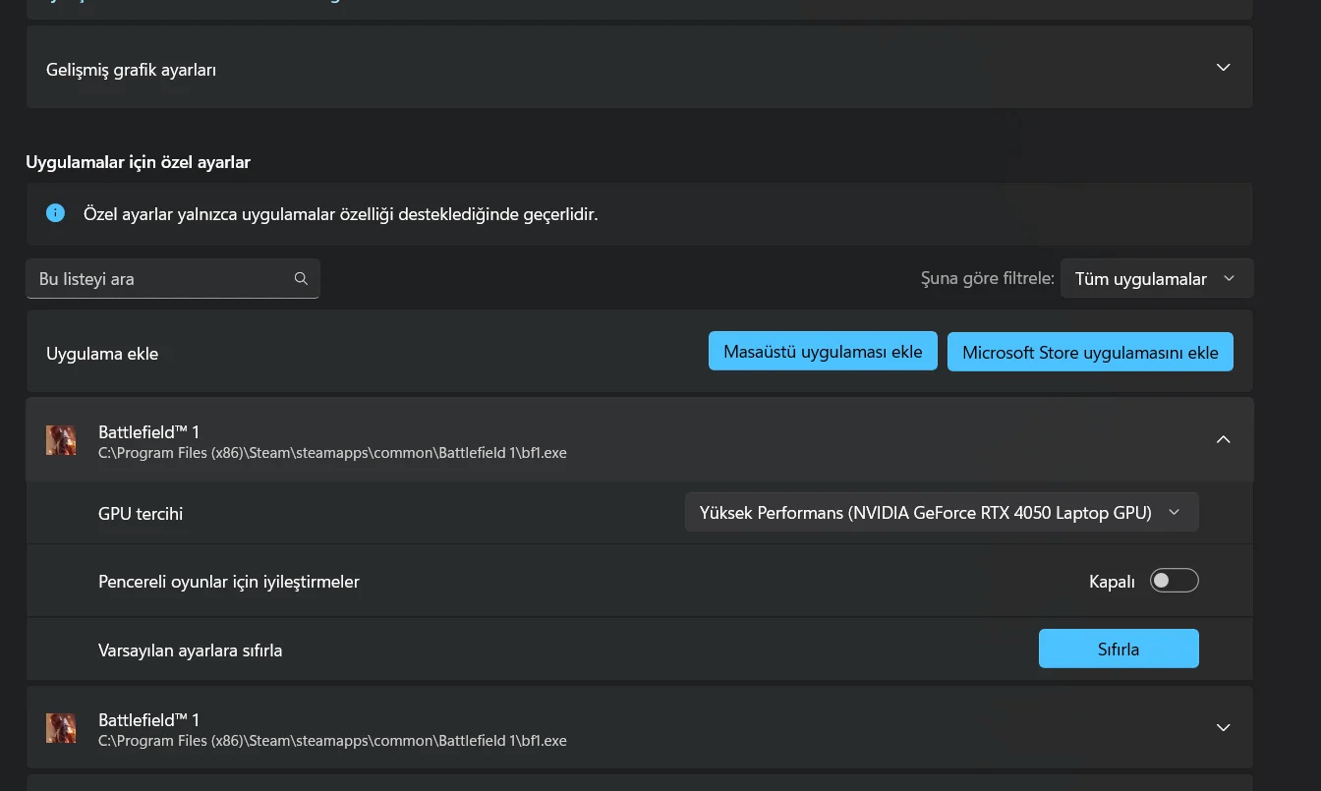1321x791 pixels.
Task: Click the second Battlefield™ 1 title text
Action: [x=148, y=719]
